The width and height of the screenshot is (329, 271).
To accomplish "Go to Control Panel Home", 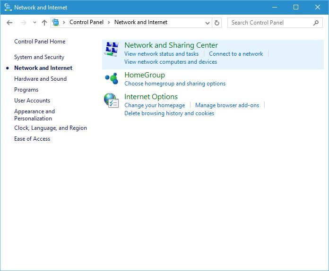I will pyautogui.click(x=40, y=42).
